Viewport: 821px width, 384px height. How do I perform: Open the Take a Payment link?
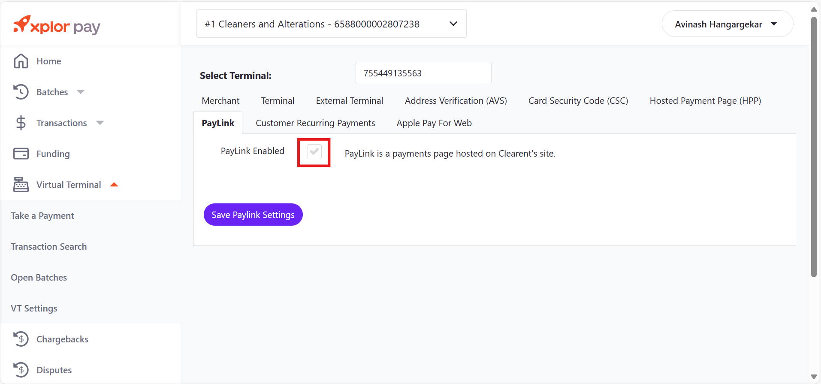pyautogui.click(x=42, y=216)
